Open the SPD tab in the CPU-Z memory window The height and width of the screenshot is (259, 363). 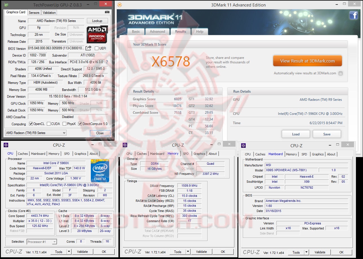186,154
